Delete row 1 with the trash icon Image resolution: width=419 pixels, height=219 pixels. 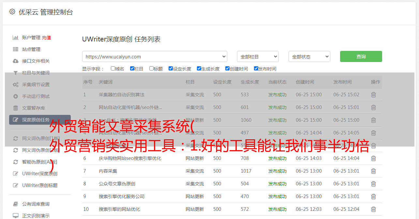point(373,95)
